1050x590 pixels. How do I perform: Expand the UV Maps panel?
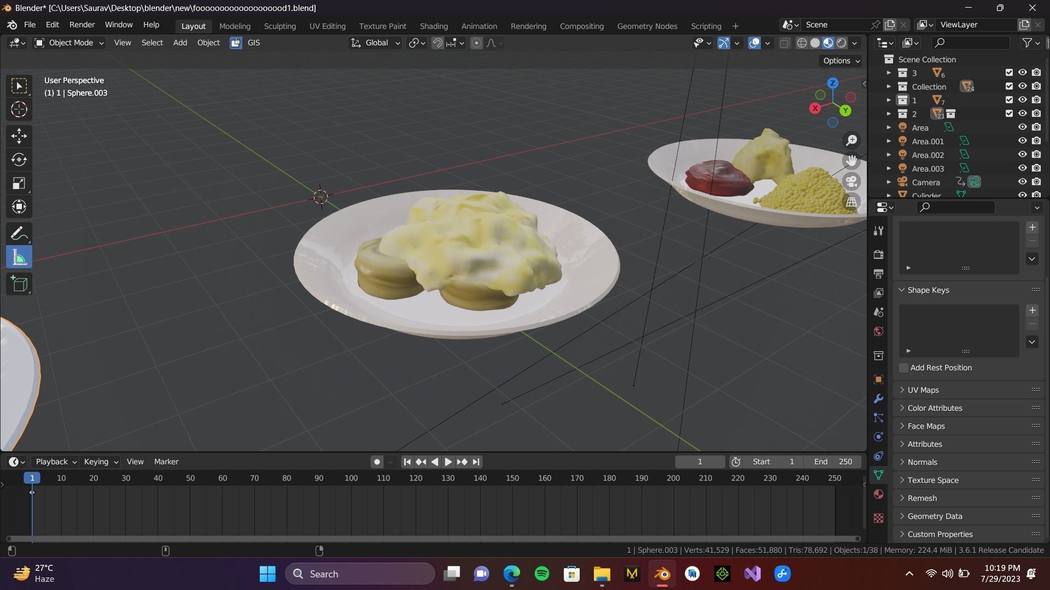(x=923, y=390)
